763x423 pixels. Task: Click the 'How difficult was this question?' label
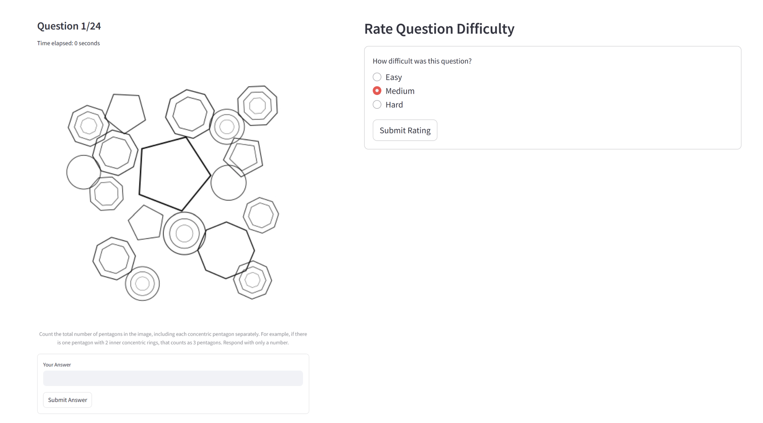422,61
